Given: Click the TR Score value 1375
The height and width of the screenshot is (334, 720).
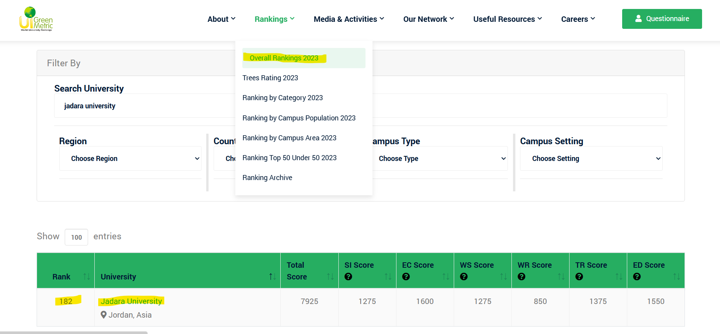Looking at the screenshot, I should [598, 301].
